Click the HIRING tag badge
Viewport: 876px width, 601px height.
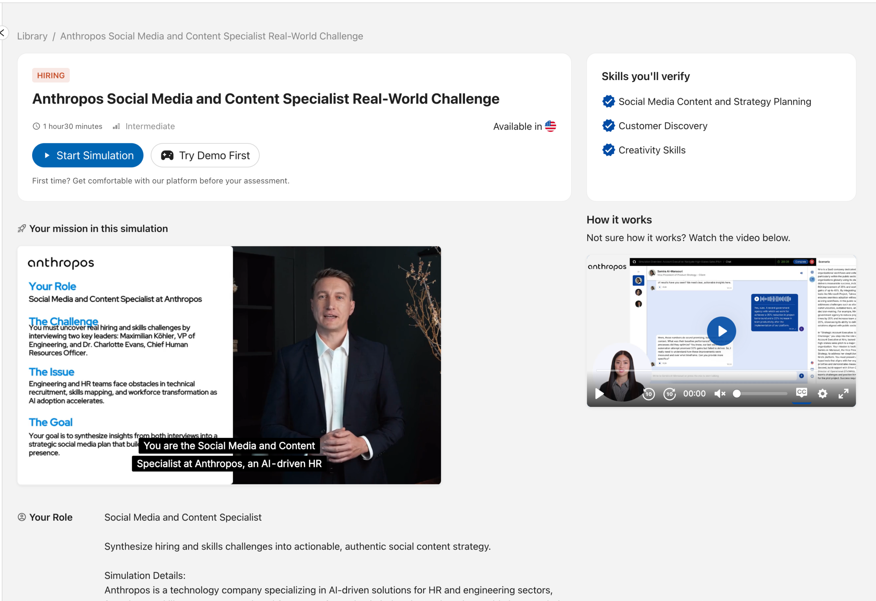pos(51,75)
